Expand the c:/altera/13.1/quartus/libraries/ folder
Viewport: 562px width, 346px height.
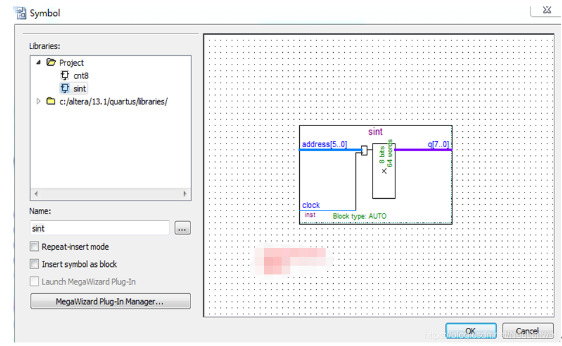pyautogui.click(x=38, y=101)
